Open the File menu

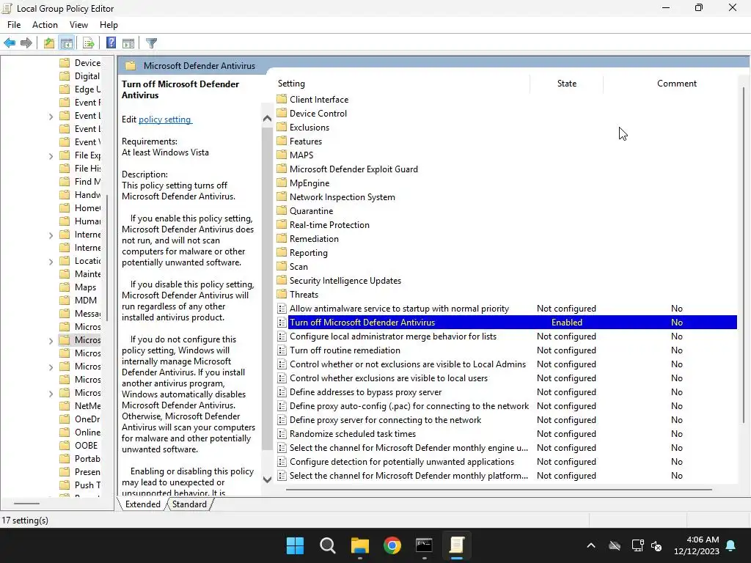click(14, 25)
